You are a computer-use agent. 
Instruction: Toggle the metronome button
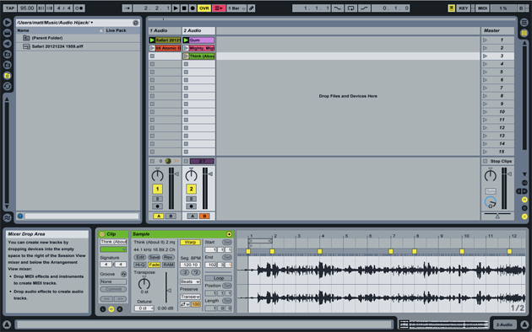[x=79, y=8]
